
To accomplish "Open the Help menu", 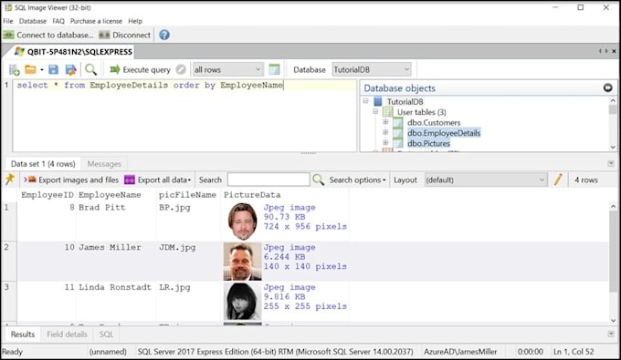I will click(x=135, y=21).
